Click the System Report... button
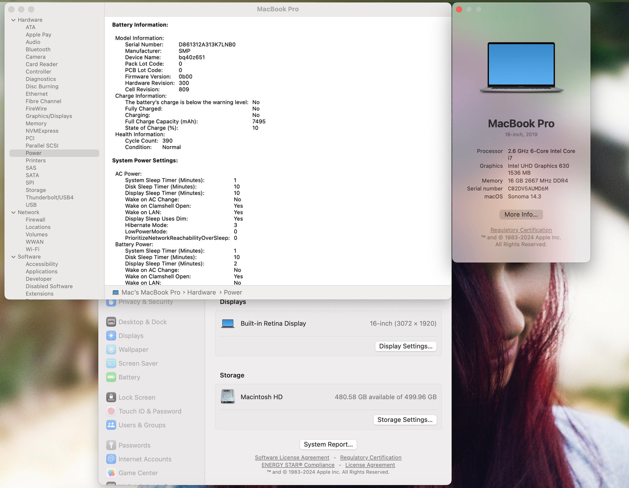This screenshot has width=629, height=488. click(328, 445)
